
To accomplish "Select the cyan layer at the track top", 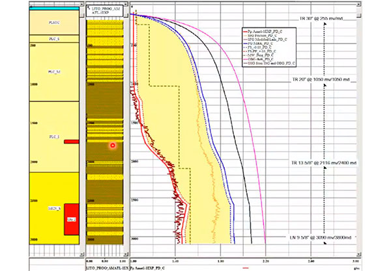I will (x=54, y=8).
